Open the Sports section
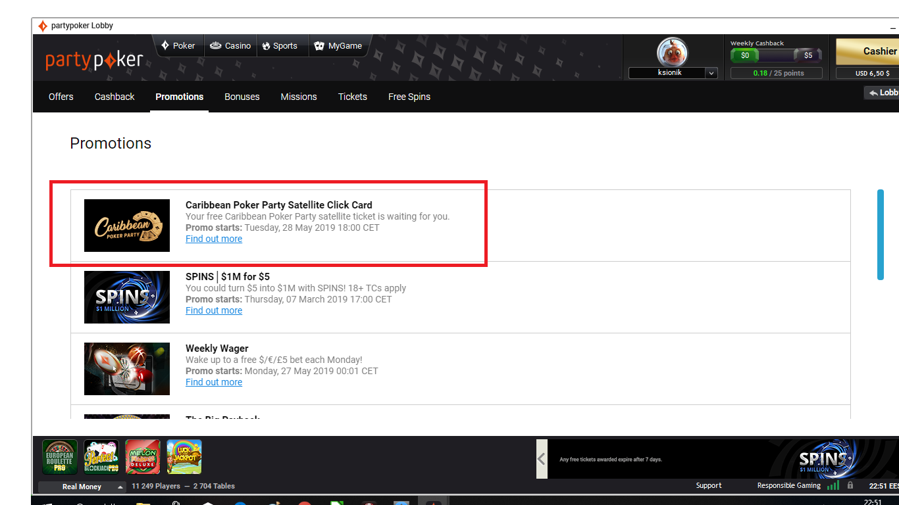899x505 pixels. (280, 46)
